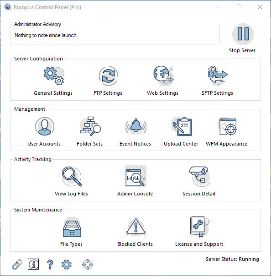Close the Rumpus Control Panel window
Viewport: 271px width, 276px height.
(260, 7)
